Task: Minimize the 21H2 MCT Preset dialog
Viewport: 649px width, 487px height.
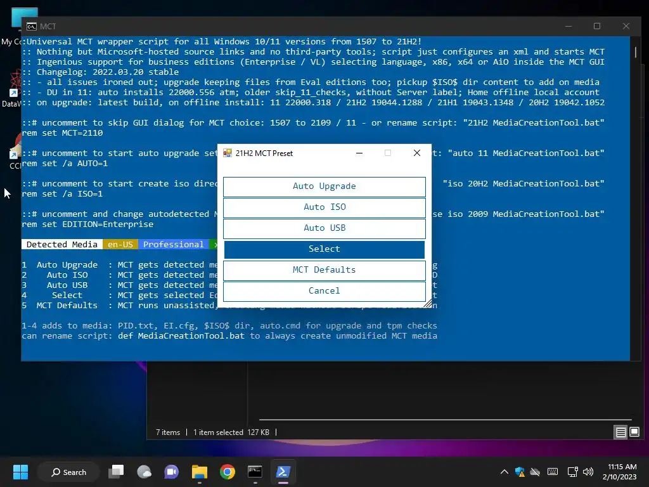Action: coord(359,153)
